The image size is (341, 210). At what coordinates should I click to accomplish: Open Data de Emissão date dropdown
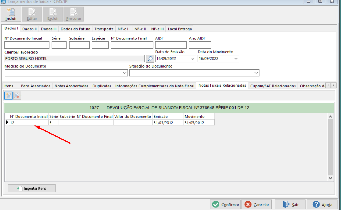click(193, 59)
